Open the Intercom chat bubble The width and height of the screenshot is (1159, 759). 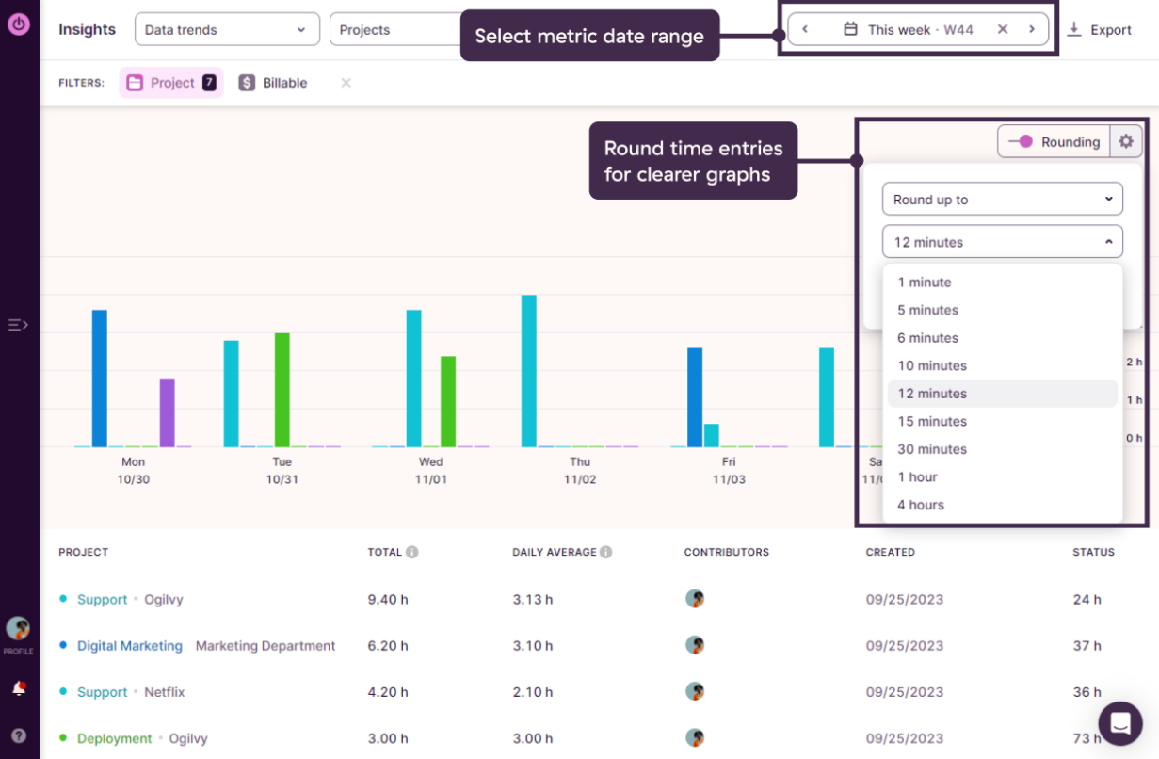(x=1119, y=723)
